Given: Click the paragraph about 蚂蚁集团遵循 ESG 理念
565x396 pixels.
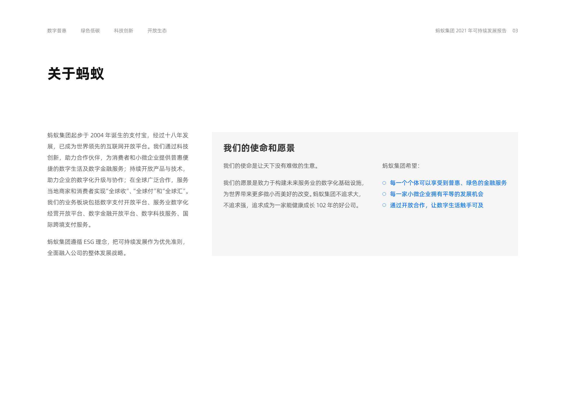Looking at the screenshot, I should coord(117,247).
